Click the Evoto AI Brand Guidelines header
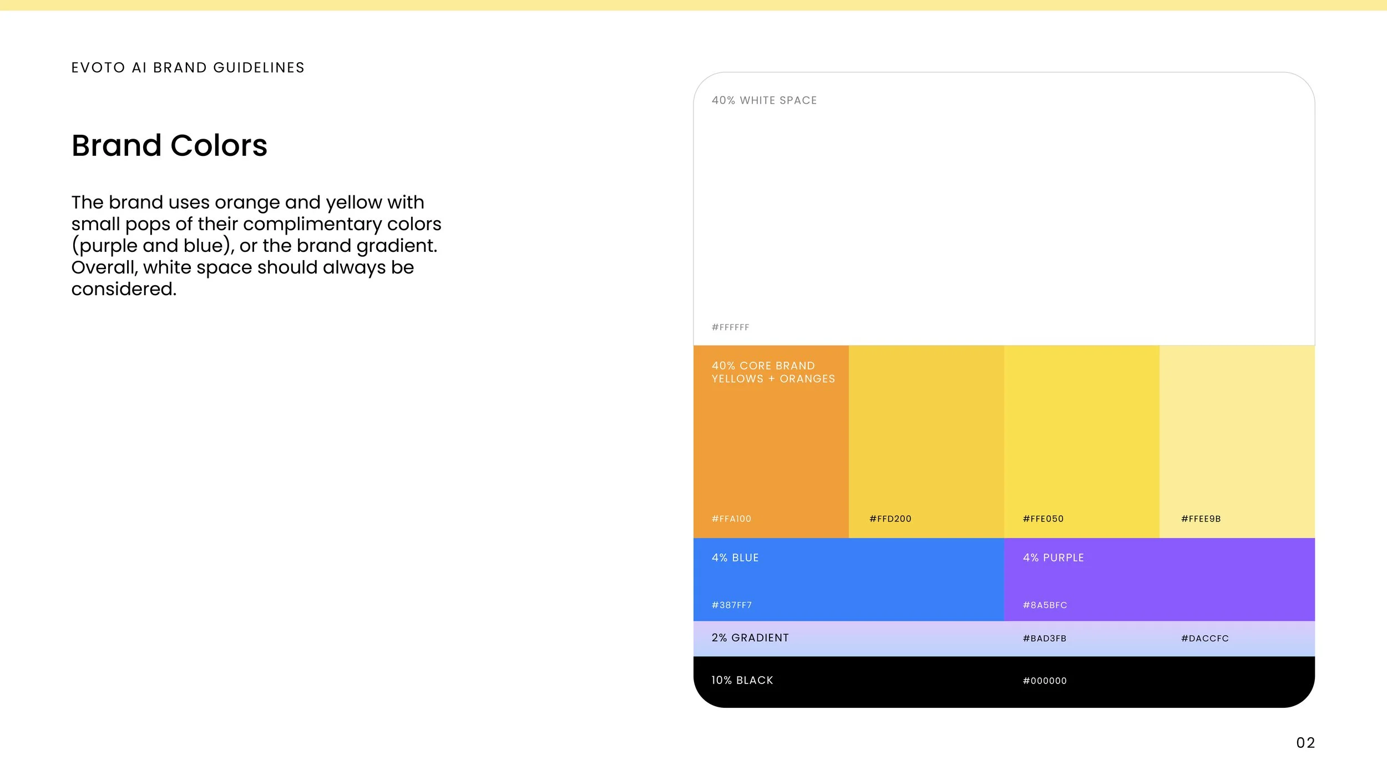The height and width of the screenshot is (780, 1387). click(188, 68)
